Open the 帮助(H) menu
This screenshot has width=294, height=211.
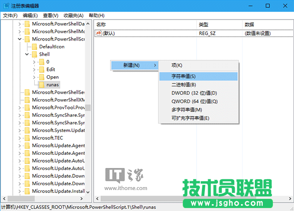[x=97, y=16]
